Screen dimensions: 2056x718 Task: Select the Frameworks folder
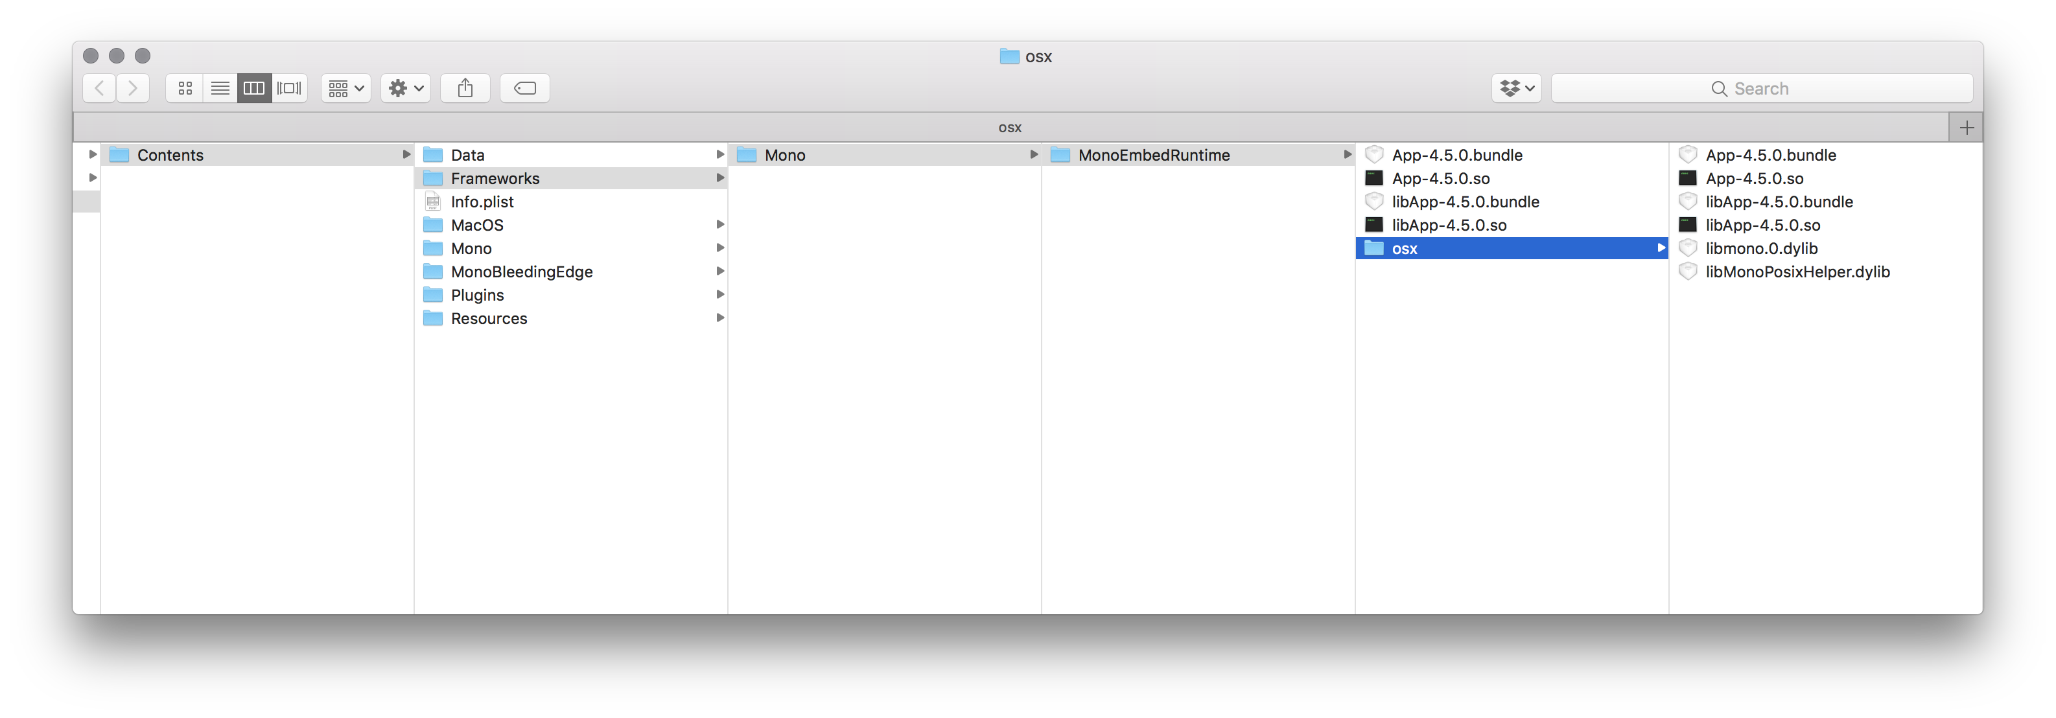click(496, 178)
